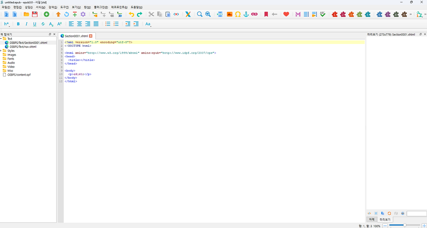Image resolution: width=427 pixels, height=228 pixels.
Task: Click the red bookmark location icon
Action: tap(266, 14)
